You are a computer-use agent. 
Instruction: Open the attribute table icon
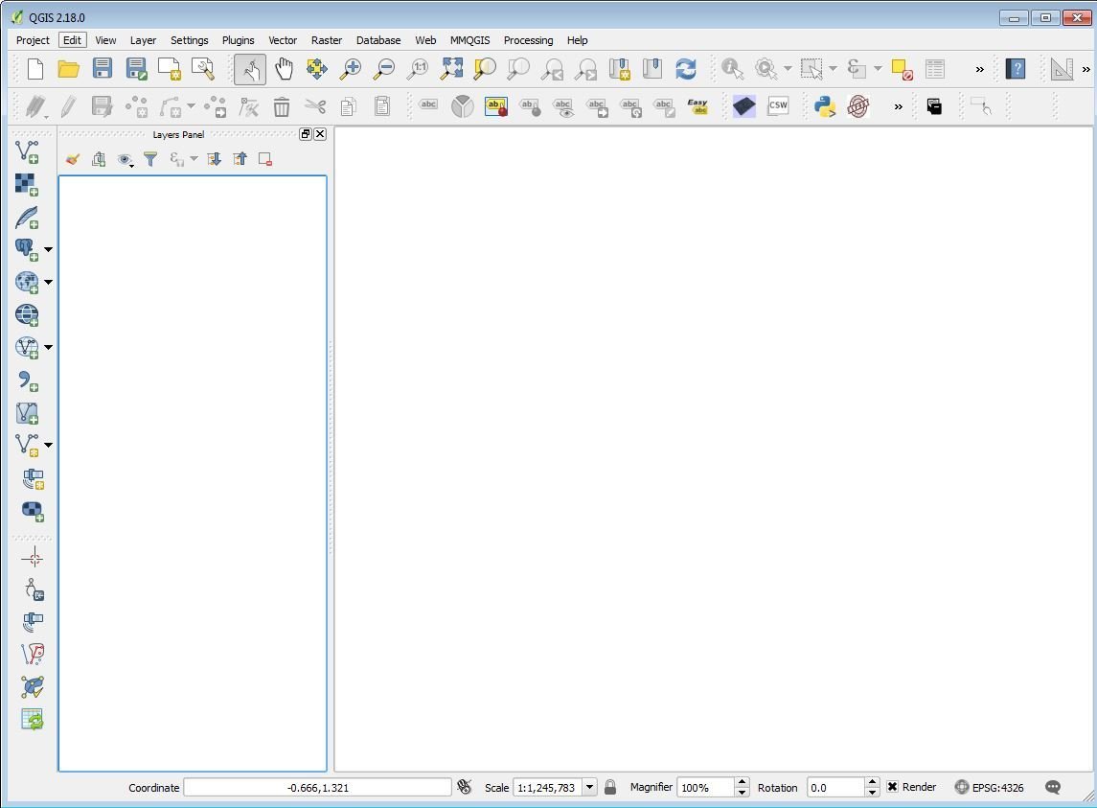pyautogui.click(x=935, y=69)
